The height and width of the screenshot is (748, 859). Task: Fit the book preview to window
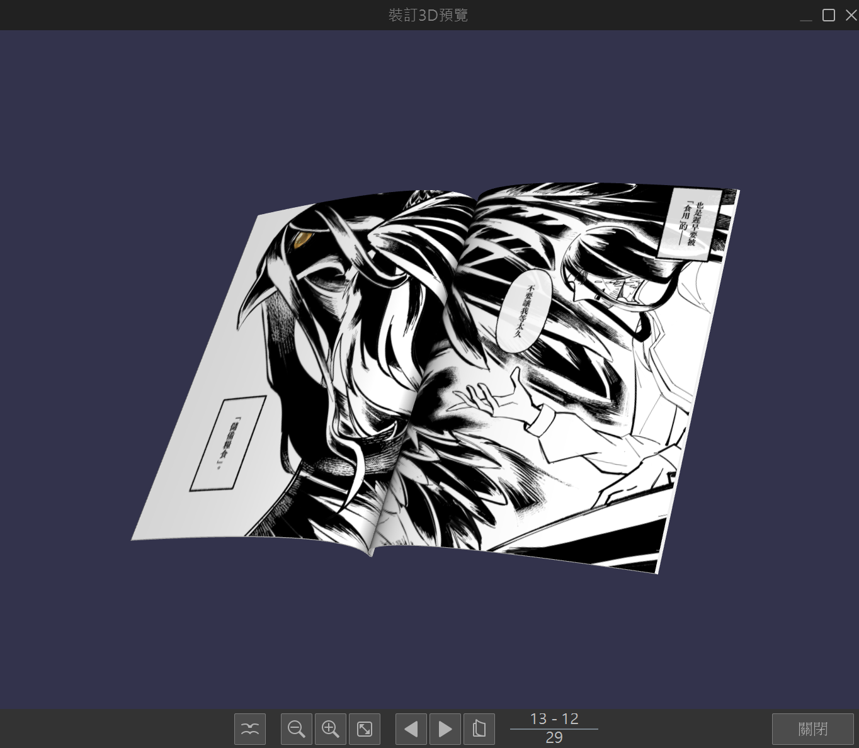pyautogui.click(x=365, y=729)
